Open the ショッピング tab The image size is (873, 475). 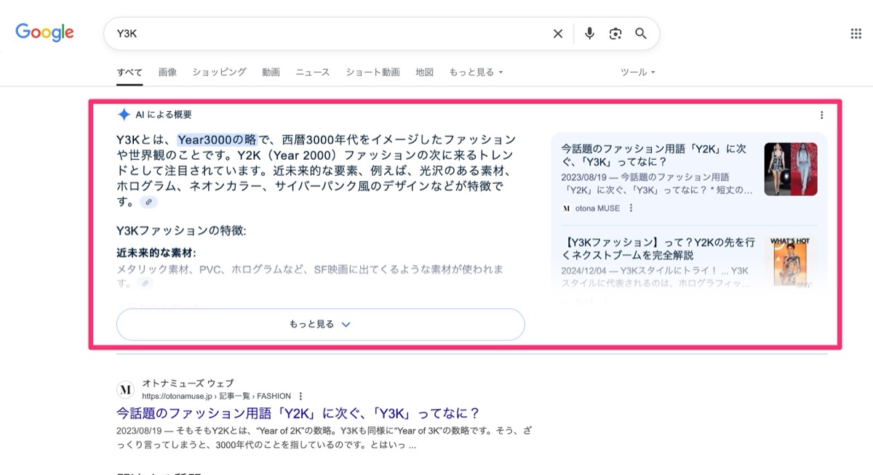[219, 72]
